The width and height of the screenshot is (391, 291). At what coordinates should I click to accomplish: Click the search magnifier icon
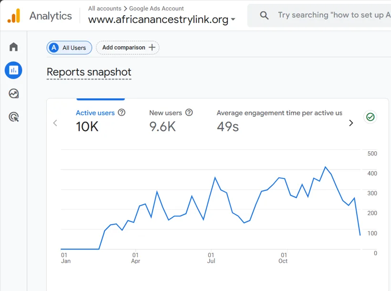point(264,15)
